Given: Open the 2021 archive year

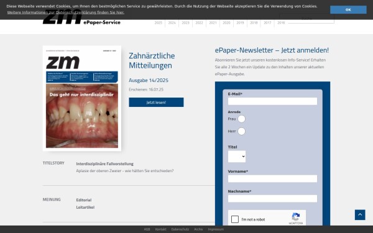Looking at the screenshot, I should click(x=213, y=23).
